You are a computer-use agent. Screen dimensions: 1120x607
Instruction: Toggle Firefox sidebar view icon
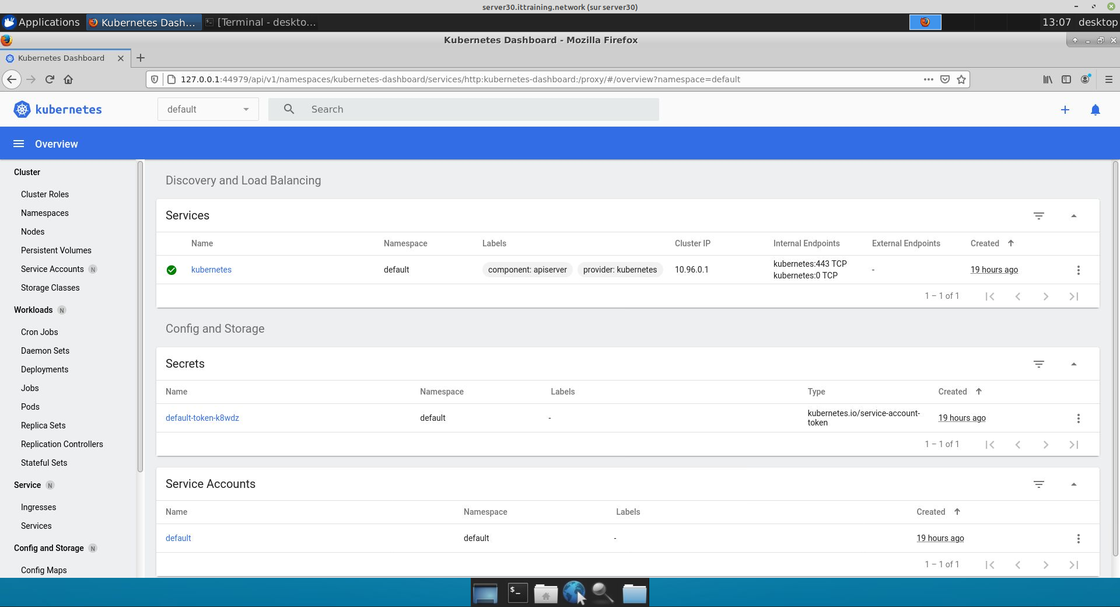[1066, 79]
